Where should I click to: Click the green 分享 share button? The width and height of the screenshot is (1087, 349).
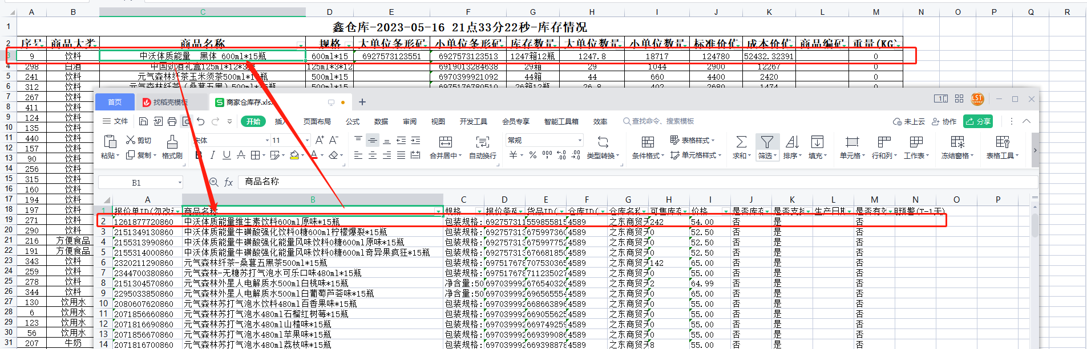coord(978,121)
